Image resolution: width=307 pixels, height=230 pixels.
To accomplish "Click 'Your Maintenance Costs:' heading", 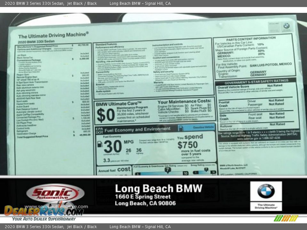I will pyautogui.click(x=185, y=102).
